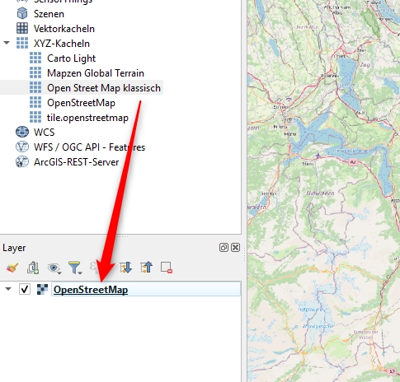
Task: Click the ArcGIS-REST-Server globe icon
Action: pos(22,161)
